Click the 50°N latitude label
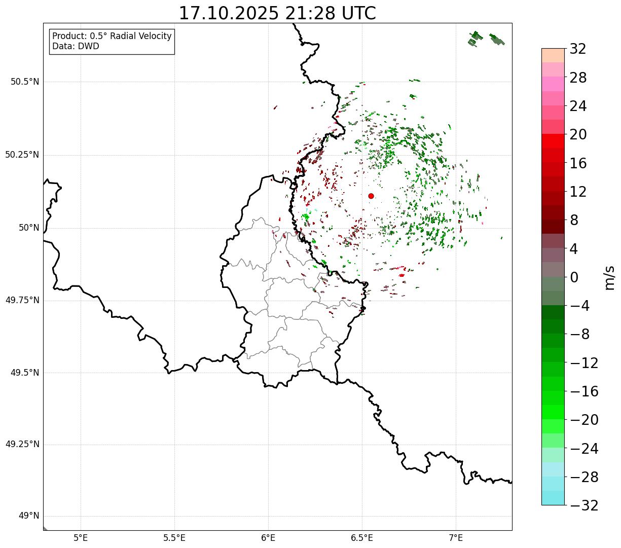 pos(29,228)
